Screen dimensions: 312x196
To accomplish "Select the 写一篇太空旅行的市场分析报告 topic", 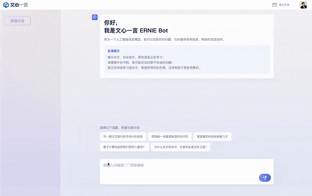I will pyautogui.click(x=123, y=137).
